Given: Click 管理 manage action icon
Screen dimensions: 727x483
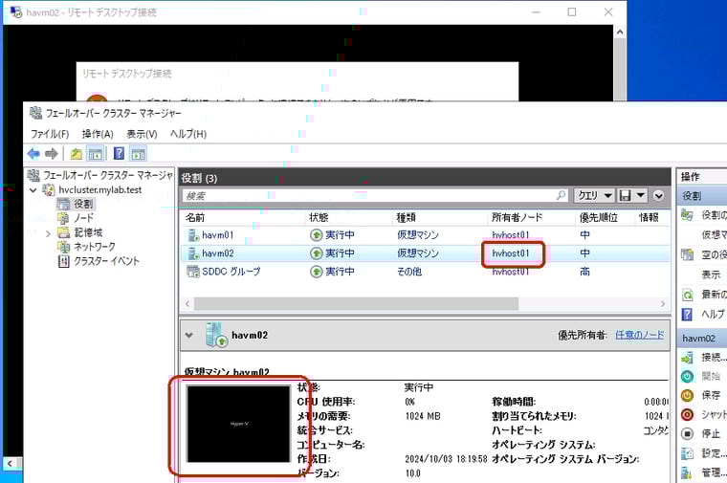Looking at the screenshot, I should click(687, 472).
